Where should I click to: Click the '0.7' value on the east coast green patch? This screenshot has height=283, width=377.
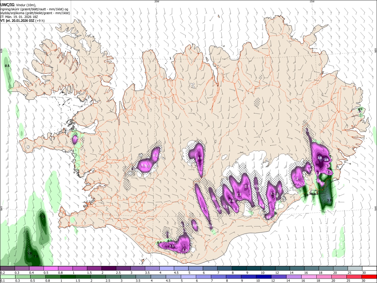[x=360, y=110]
